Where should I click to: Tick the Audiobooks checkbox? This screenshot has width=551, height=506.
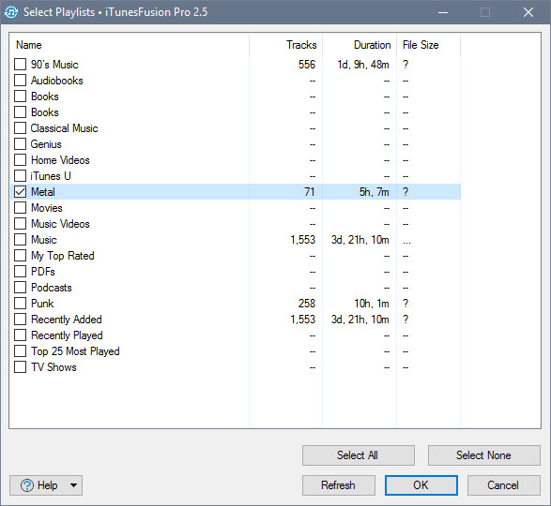click(20, 81)
